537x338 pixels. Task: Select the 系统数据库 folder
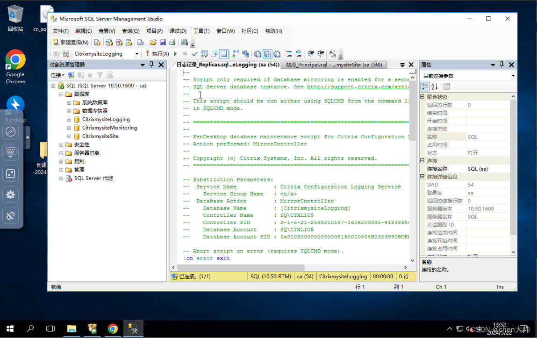95,103
